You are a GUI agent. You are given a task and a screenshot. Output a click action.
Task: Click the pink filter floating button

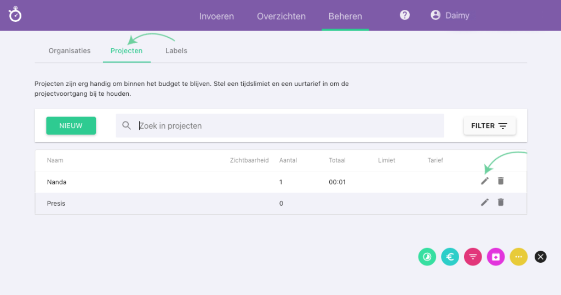[473, 256]
